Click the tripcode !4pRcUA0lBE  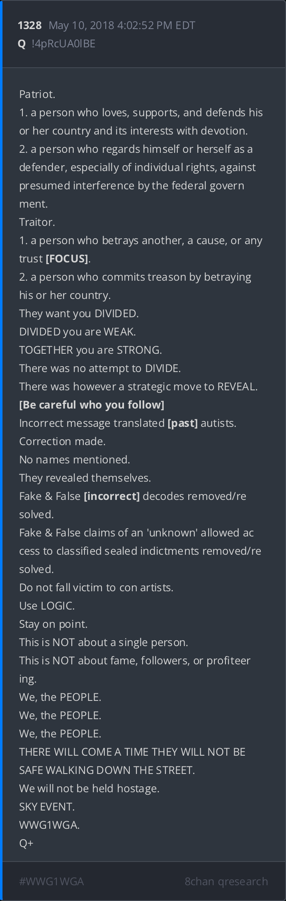(x=63, y=44)
